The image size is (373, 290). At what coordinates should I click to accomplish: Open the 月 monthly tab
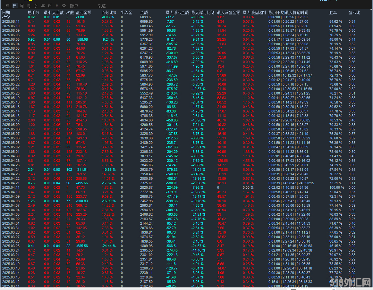point(29,6)
